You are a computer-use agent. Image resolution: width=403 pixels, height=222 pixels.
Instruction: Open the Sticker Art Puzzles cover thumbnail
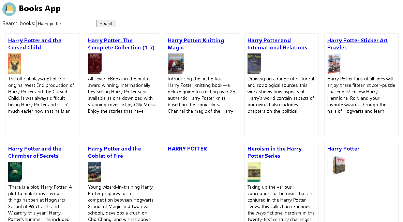click(x=334, y=64)
